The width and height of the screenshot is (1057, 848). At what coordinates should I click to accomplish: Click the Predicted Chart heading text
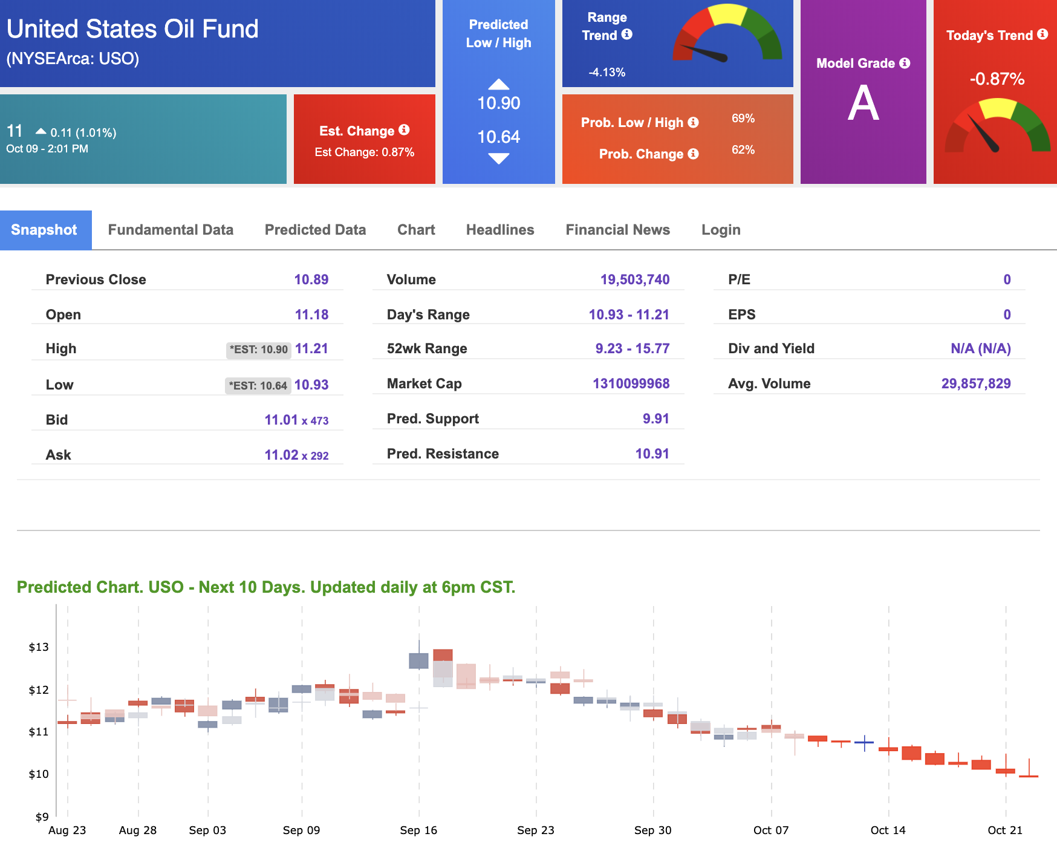(x=266, y=587)
